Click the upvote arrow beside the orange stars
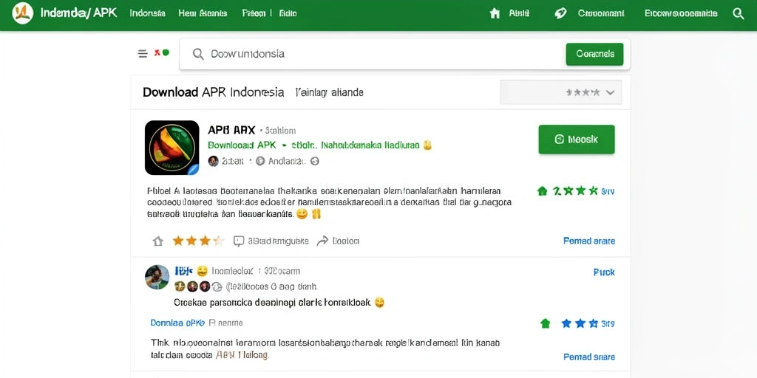The width and height of the screenshot is (757, 378). click(x=158, y=241)
